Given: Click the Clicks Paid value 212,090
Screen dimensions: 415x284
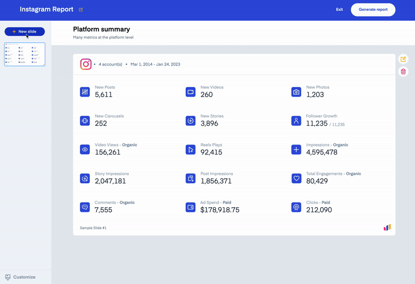Looking at the screenshot, I should (319, 210).
